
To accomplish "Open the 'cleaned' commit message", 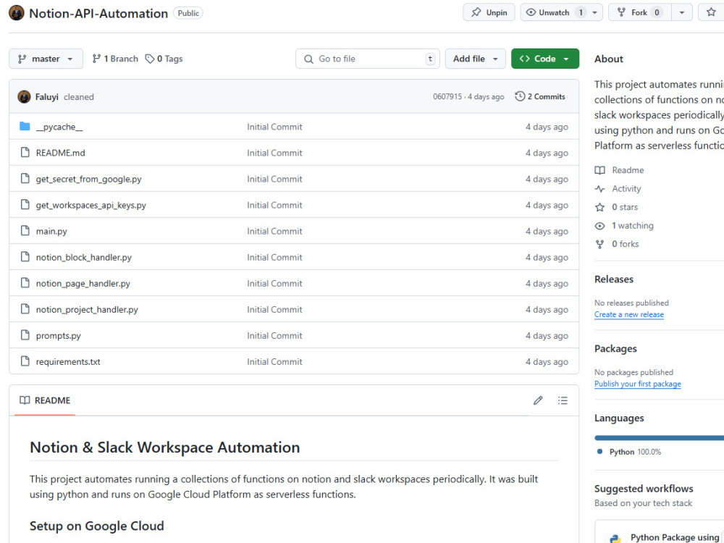I will tap(78, 97).
